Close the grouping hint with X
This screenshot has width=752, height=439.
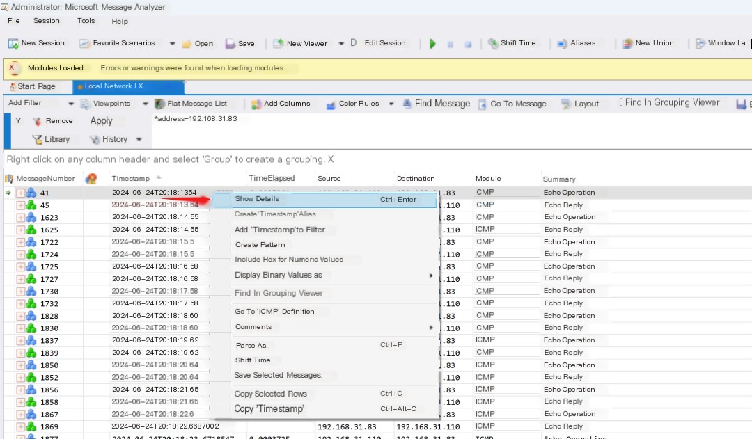coord(331,159)
